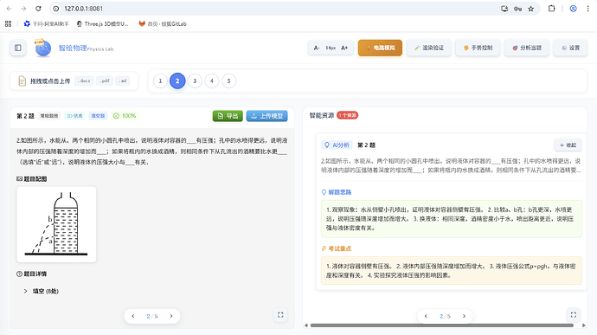This screenshot has height=335, width=597.
Task: Click the 题目配图 image icon
Action: click(x=19, y=178)
